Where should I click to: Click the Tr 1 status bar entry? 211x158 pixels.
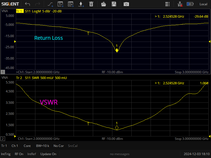click(x=4, y=146)
